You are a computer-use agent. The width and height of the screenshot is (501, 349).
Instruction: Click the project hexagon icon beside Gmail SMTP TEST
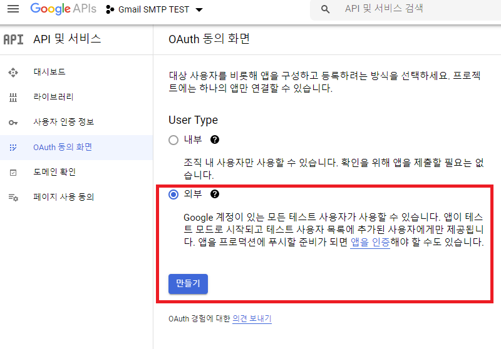110,9
